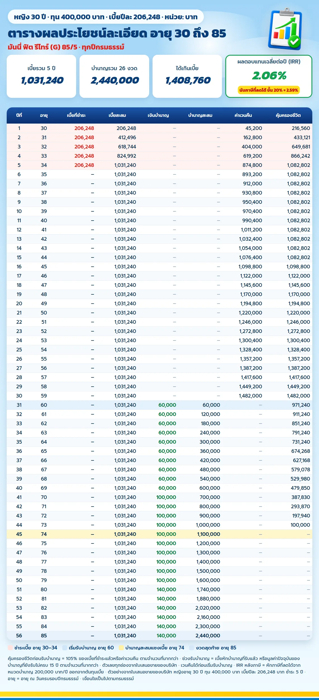Click the 'ปีที่' column header

point(19,115)
